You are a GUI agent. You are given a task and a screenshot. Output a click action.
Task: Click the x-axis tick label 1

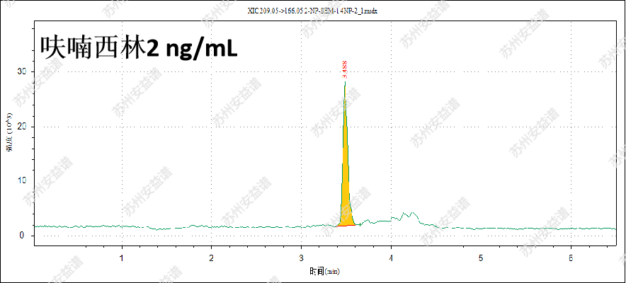pyautogui.click(x=122, y=258)
